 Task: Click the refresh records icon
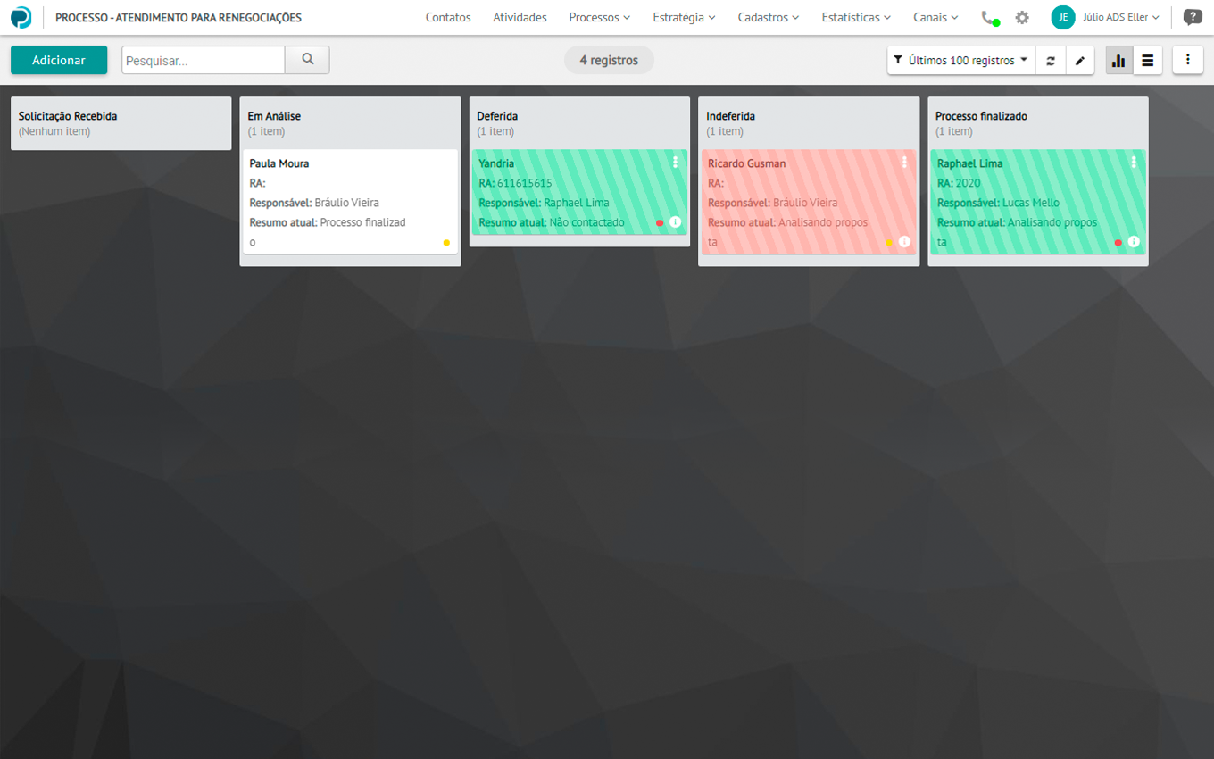1051,61
